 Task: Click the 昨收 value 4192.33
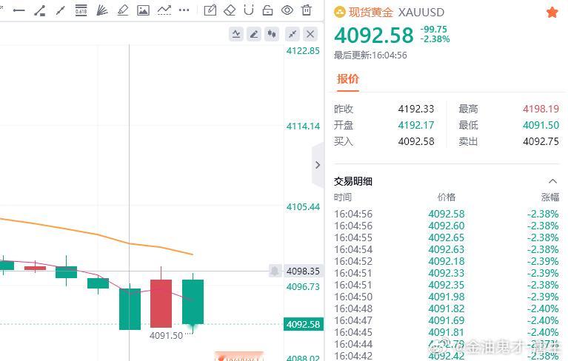pos(416,109)
